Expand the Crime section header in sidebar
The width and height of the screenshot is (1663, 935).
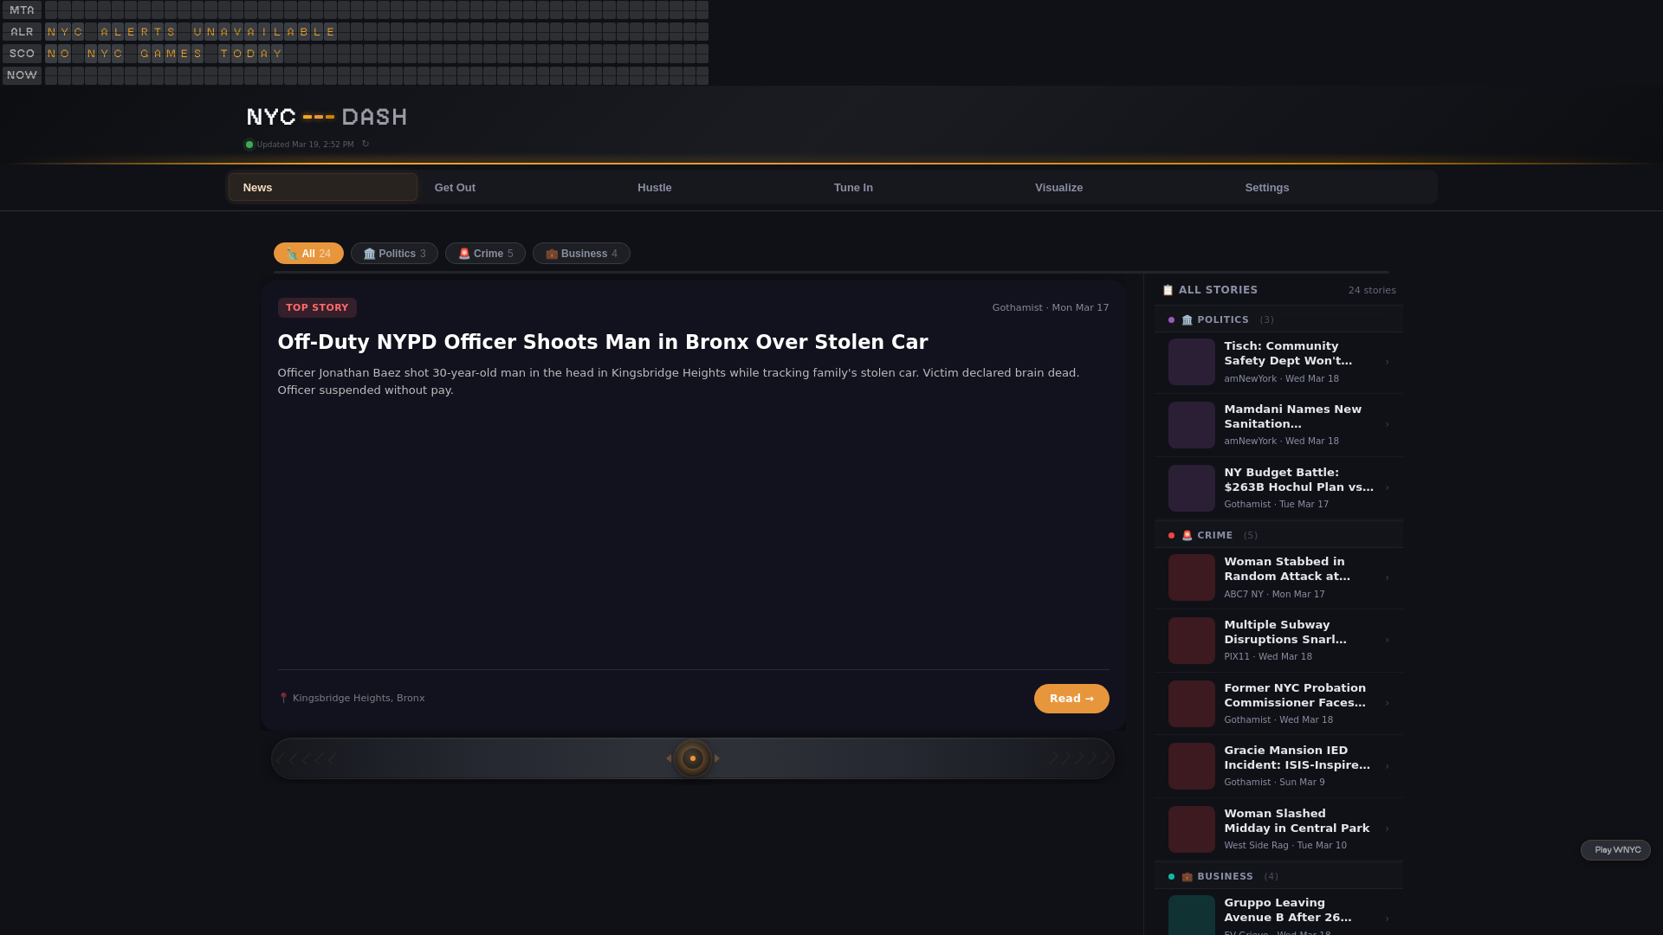(1214, 536)
